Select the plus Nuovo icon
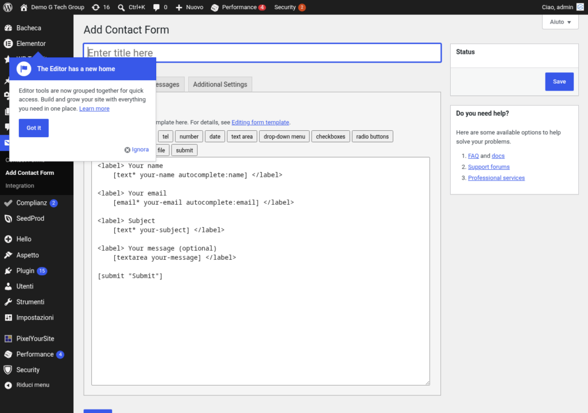This screenshot has width=588, height=413. (x=179, y=7)
